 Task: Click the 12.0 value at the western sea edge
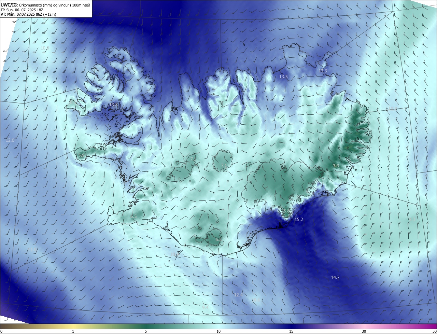[10, 140]
